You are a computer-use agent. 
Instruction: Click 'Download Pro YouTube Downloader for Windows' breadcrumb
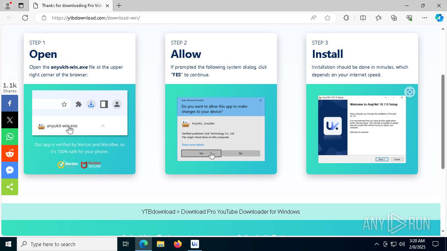(240, 212)
